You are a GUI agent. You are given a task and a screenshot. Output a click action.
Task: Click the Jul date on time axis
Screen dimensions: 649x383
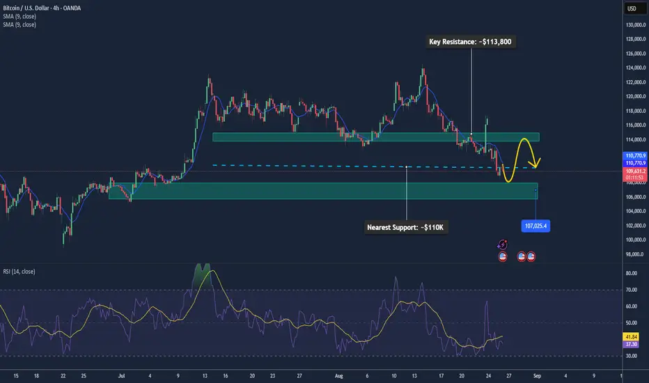pos(121,376)
